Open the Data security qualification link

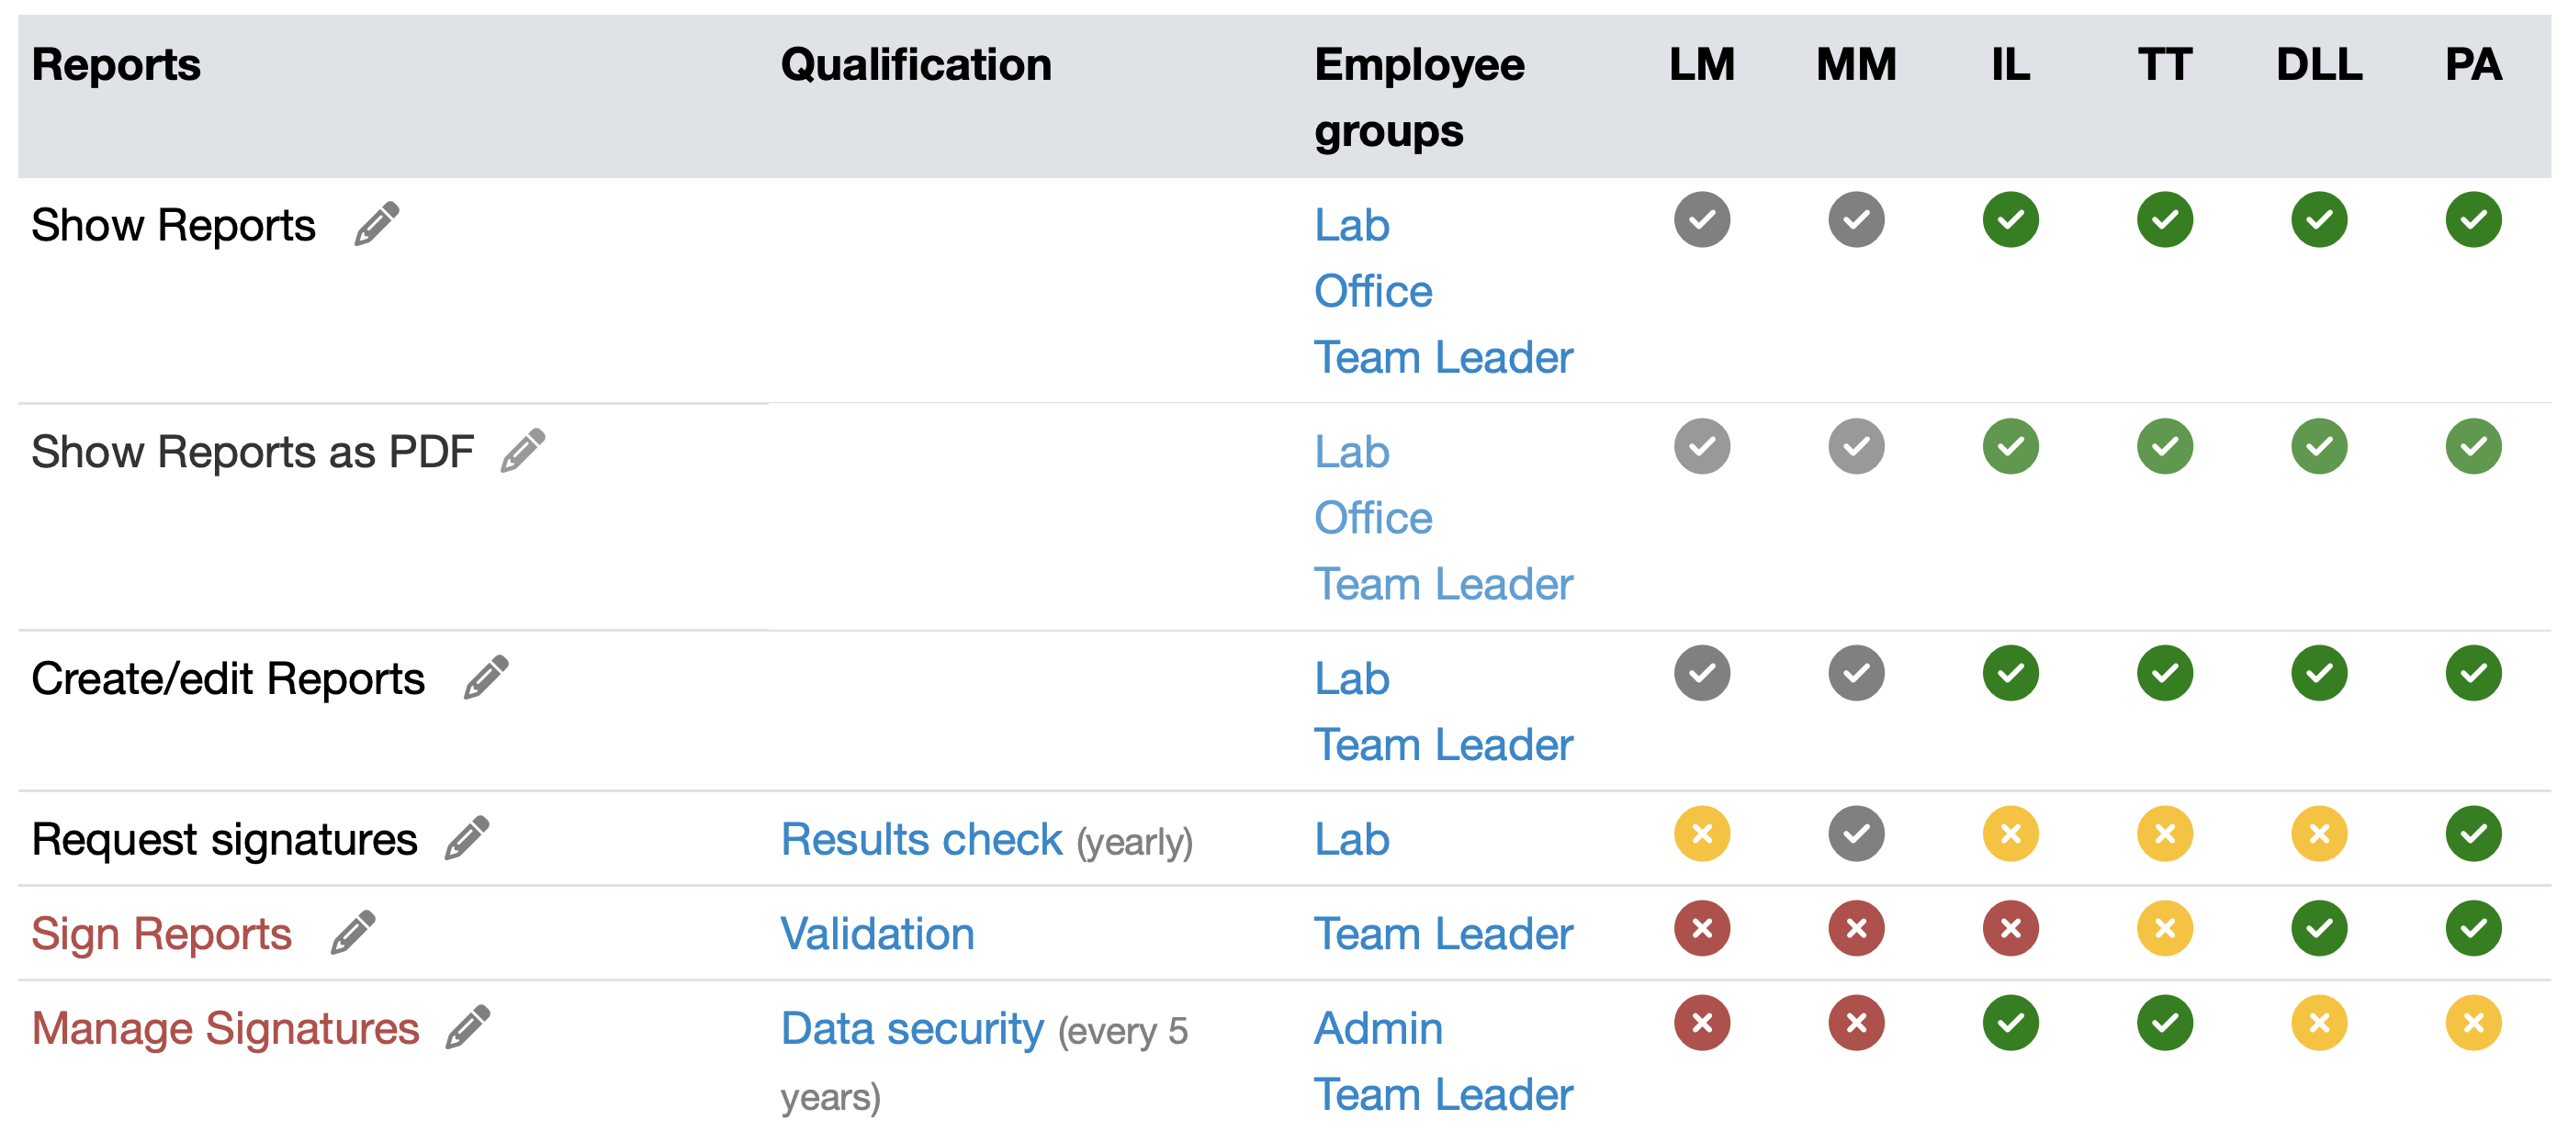click(x=911, y=1028)
